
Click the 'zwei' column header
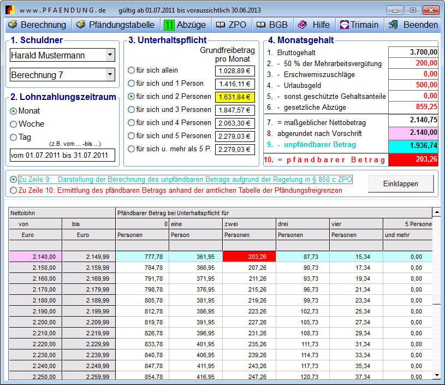point(249,224)
